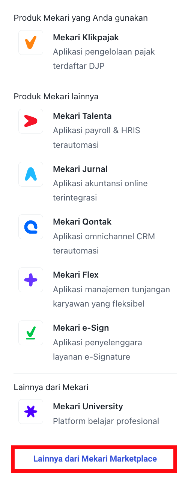Viewport: 188px width, 483px height.
Task: Open Mekari e-Sign title
Action: (x=81, y=328)
